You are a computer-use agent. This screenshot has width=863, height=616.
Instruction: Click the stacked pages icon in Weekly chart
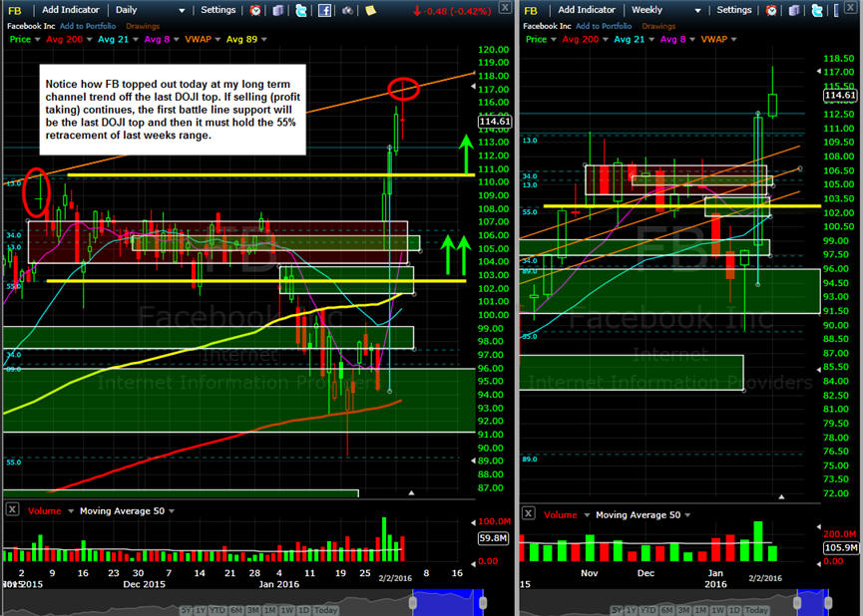pos(793,10)
